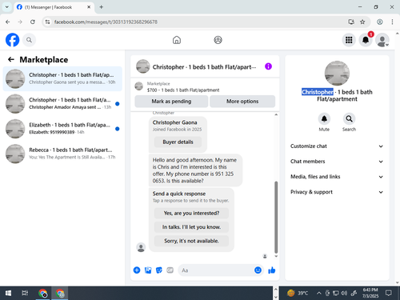Screen dimensions: 400x300
Task: Bookmark this tab star icon
Action: [x=362, y=22]
